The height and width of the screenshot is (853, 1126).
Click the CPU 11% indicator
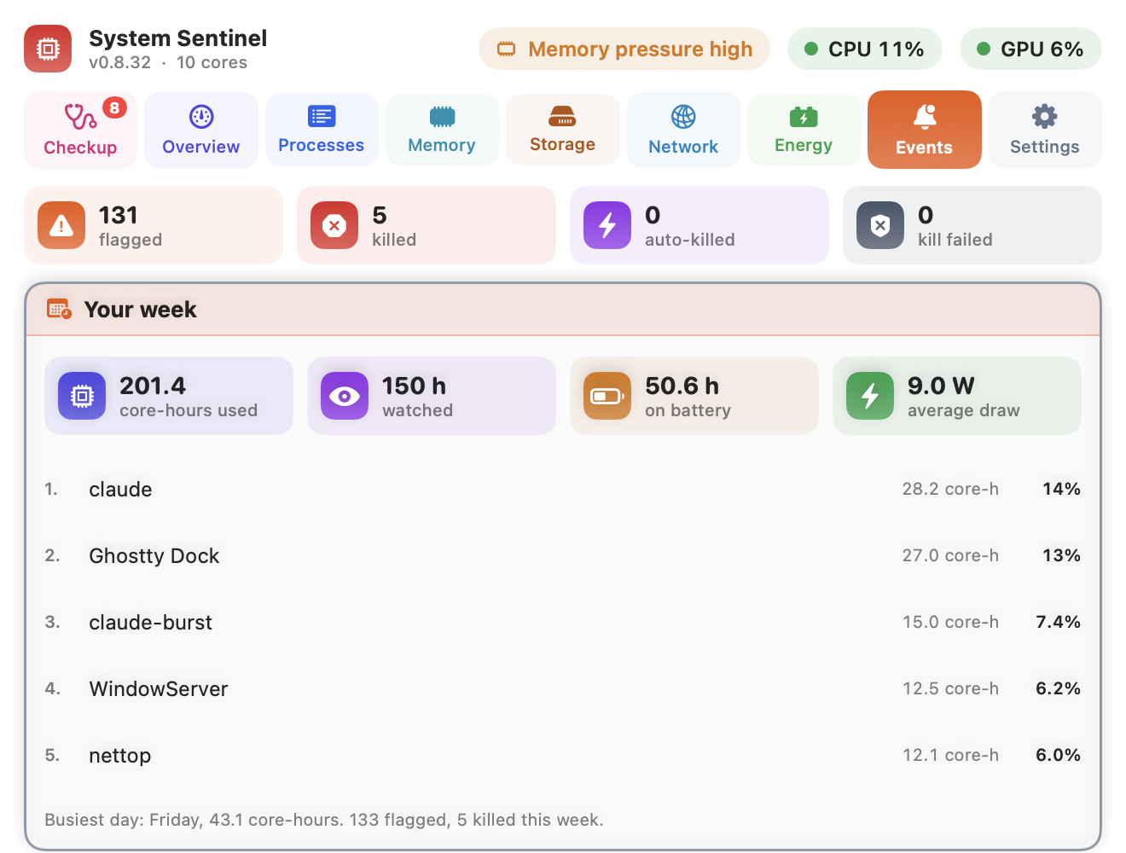865,49
